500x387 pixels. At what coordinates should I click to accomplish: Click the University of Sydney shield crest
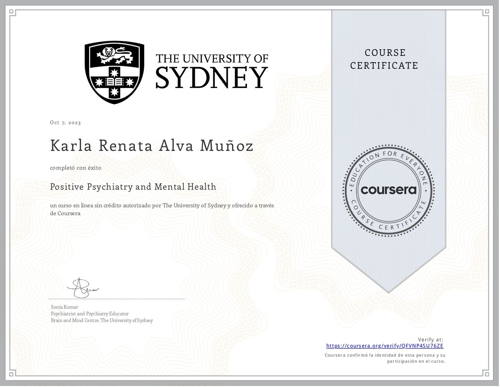(114, 72)
